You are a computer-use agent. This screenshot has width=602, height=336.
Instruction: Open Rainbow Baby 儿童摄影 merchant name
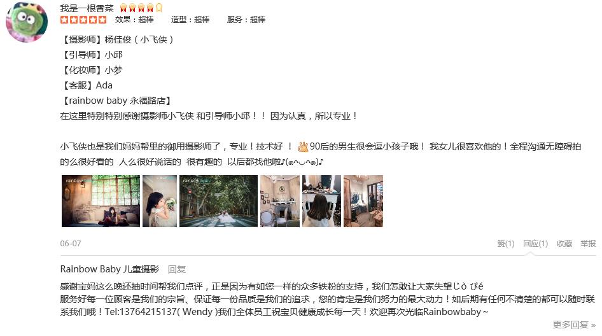click(x=109, y=269)
